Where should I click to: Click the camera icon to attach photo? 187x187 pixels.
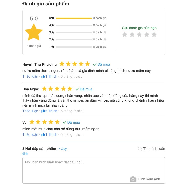click(133, 179)
